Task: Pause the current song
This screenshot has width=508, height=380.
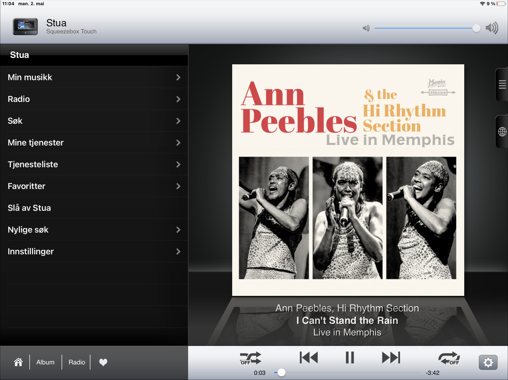Action: click(350, 357)
